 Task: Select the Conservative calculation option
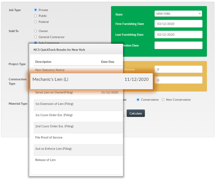click(x=138, y=100)
